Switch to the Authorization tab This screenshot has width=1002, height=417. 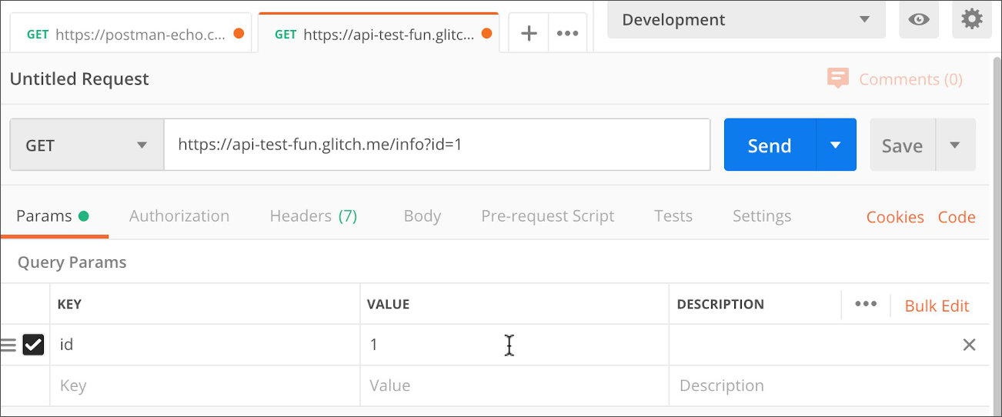[x=179, y=216]
